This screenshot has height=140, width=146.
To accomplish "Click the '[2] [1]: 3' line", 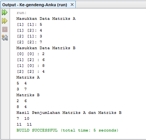I will (x=30, y=36).
